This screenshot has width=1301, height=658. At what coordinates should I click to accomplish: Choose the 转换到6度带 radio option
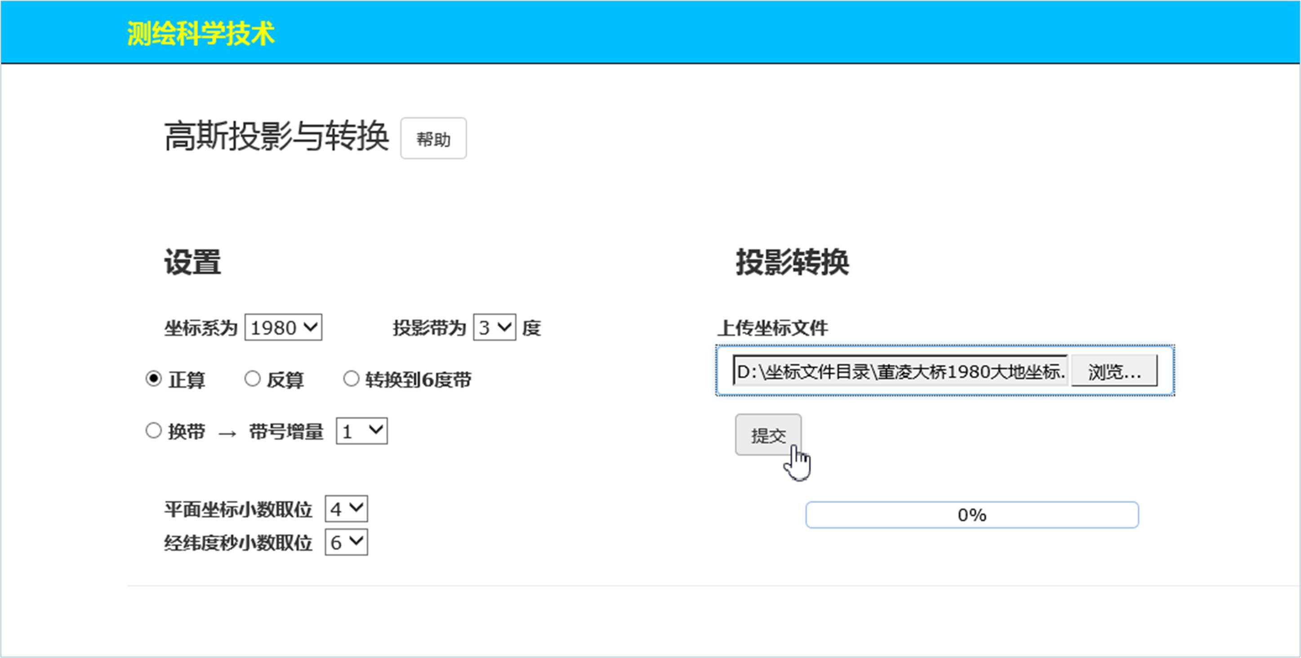click(351, 379)
